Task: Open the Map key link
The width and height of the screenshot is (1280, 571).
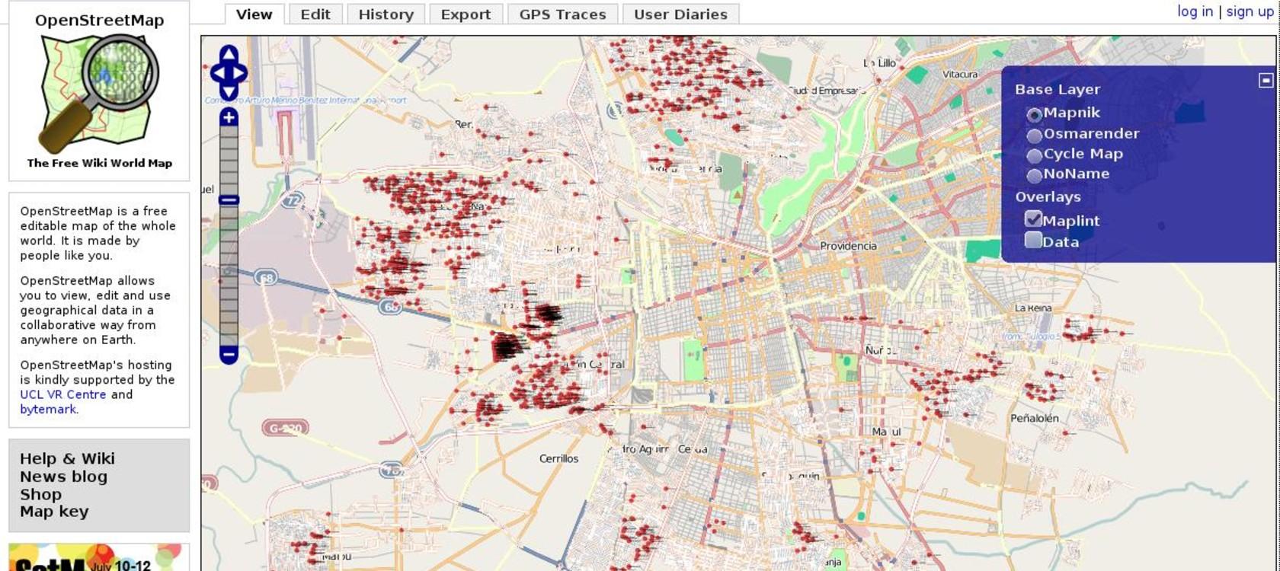Action: [x=54, y=512]
